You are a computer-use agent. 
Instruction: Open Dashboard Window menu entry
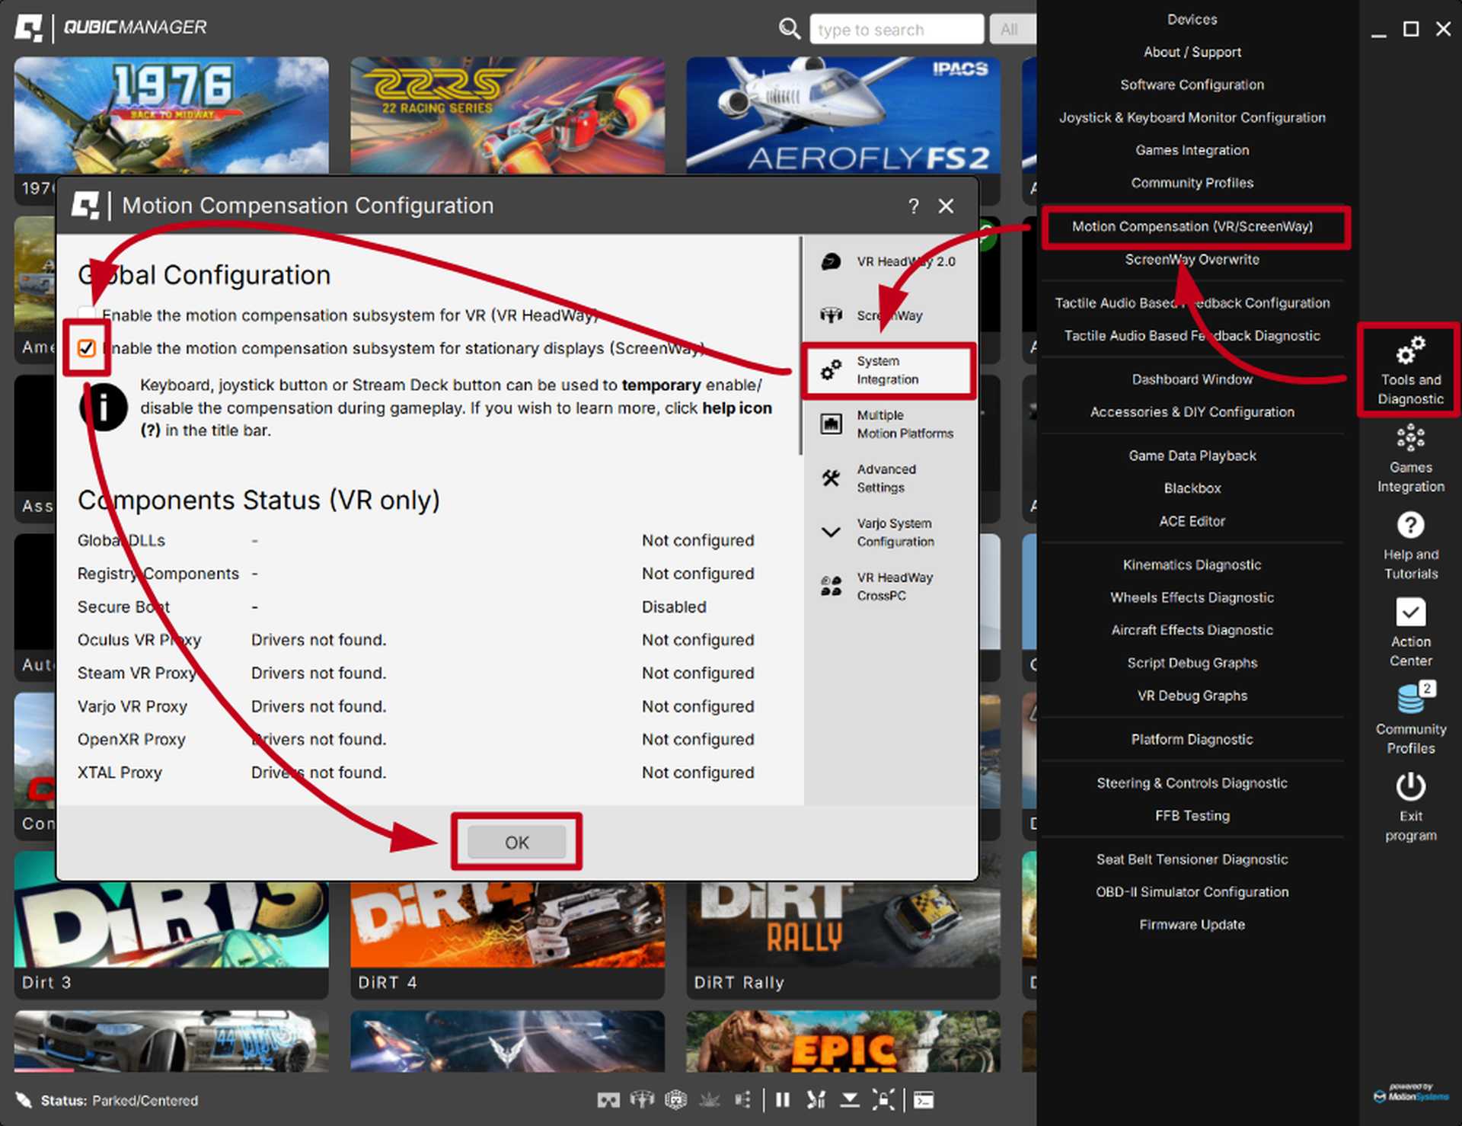1192,379
